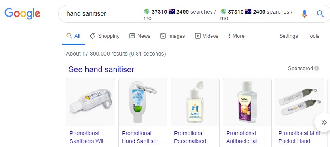
Task: Click the Google logo
Action: (x=22, y=14)
